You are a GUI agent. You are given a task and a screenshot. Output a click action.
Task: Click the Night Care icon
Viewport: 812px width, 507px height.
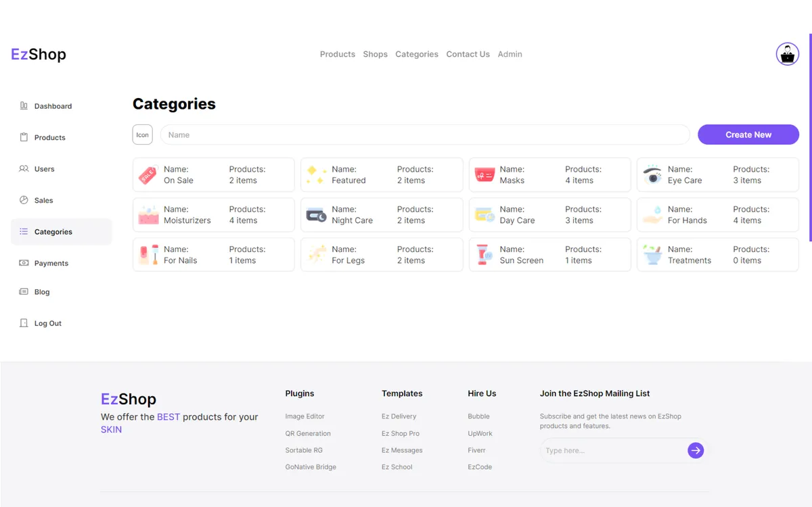coord(315,215)
